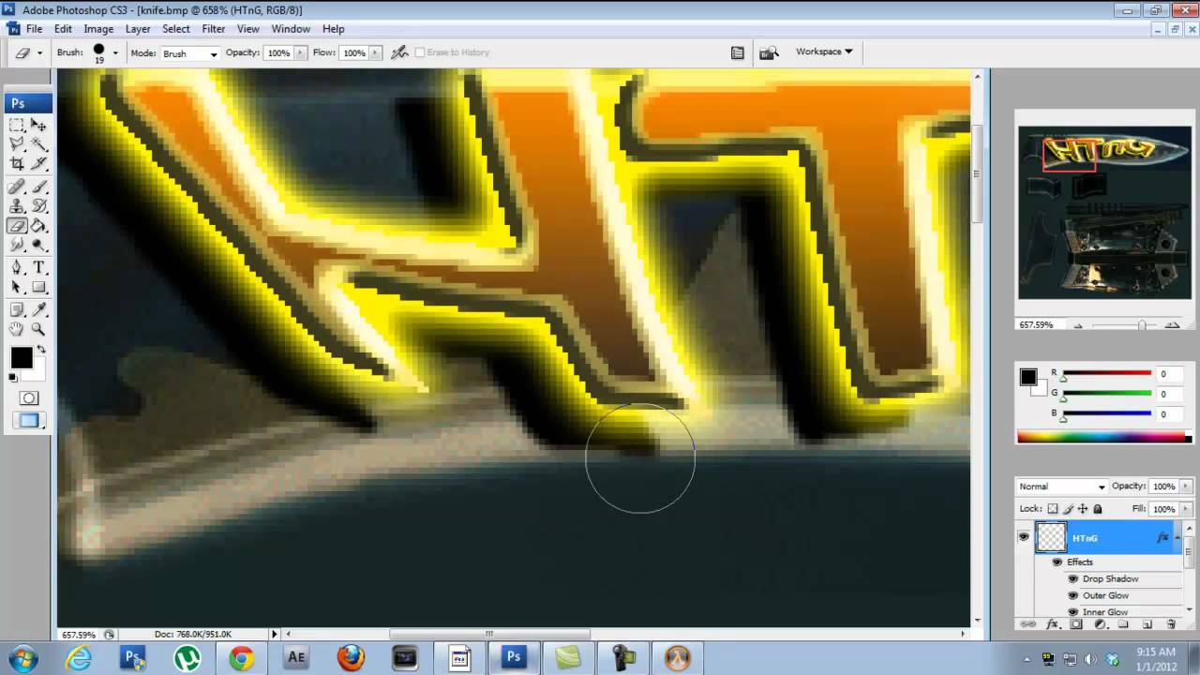Open the layer blend mode Normal dropdown
This screenshot has width=1200, height=675.
[x=1062, y=487]
